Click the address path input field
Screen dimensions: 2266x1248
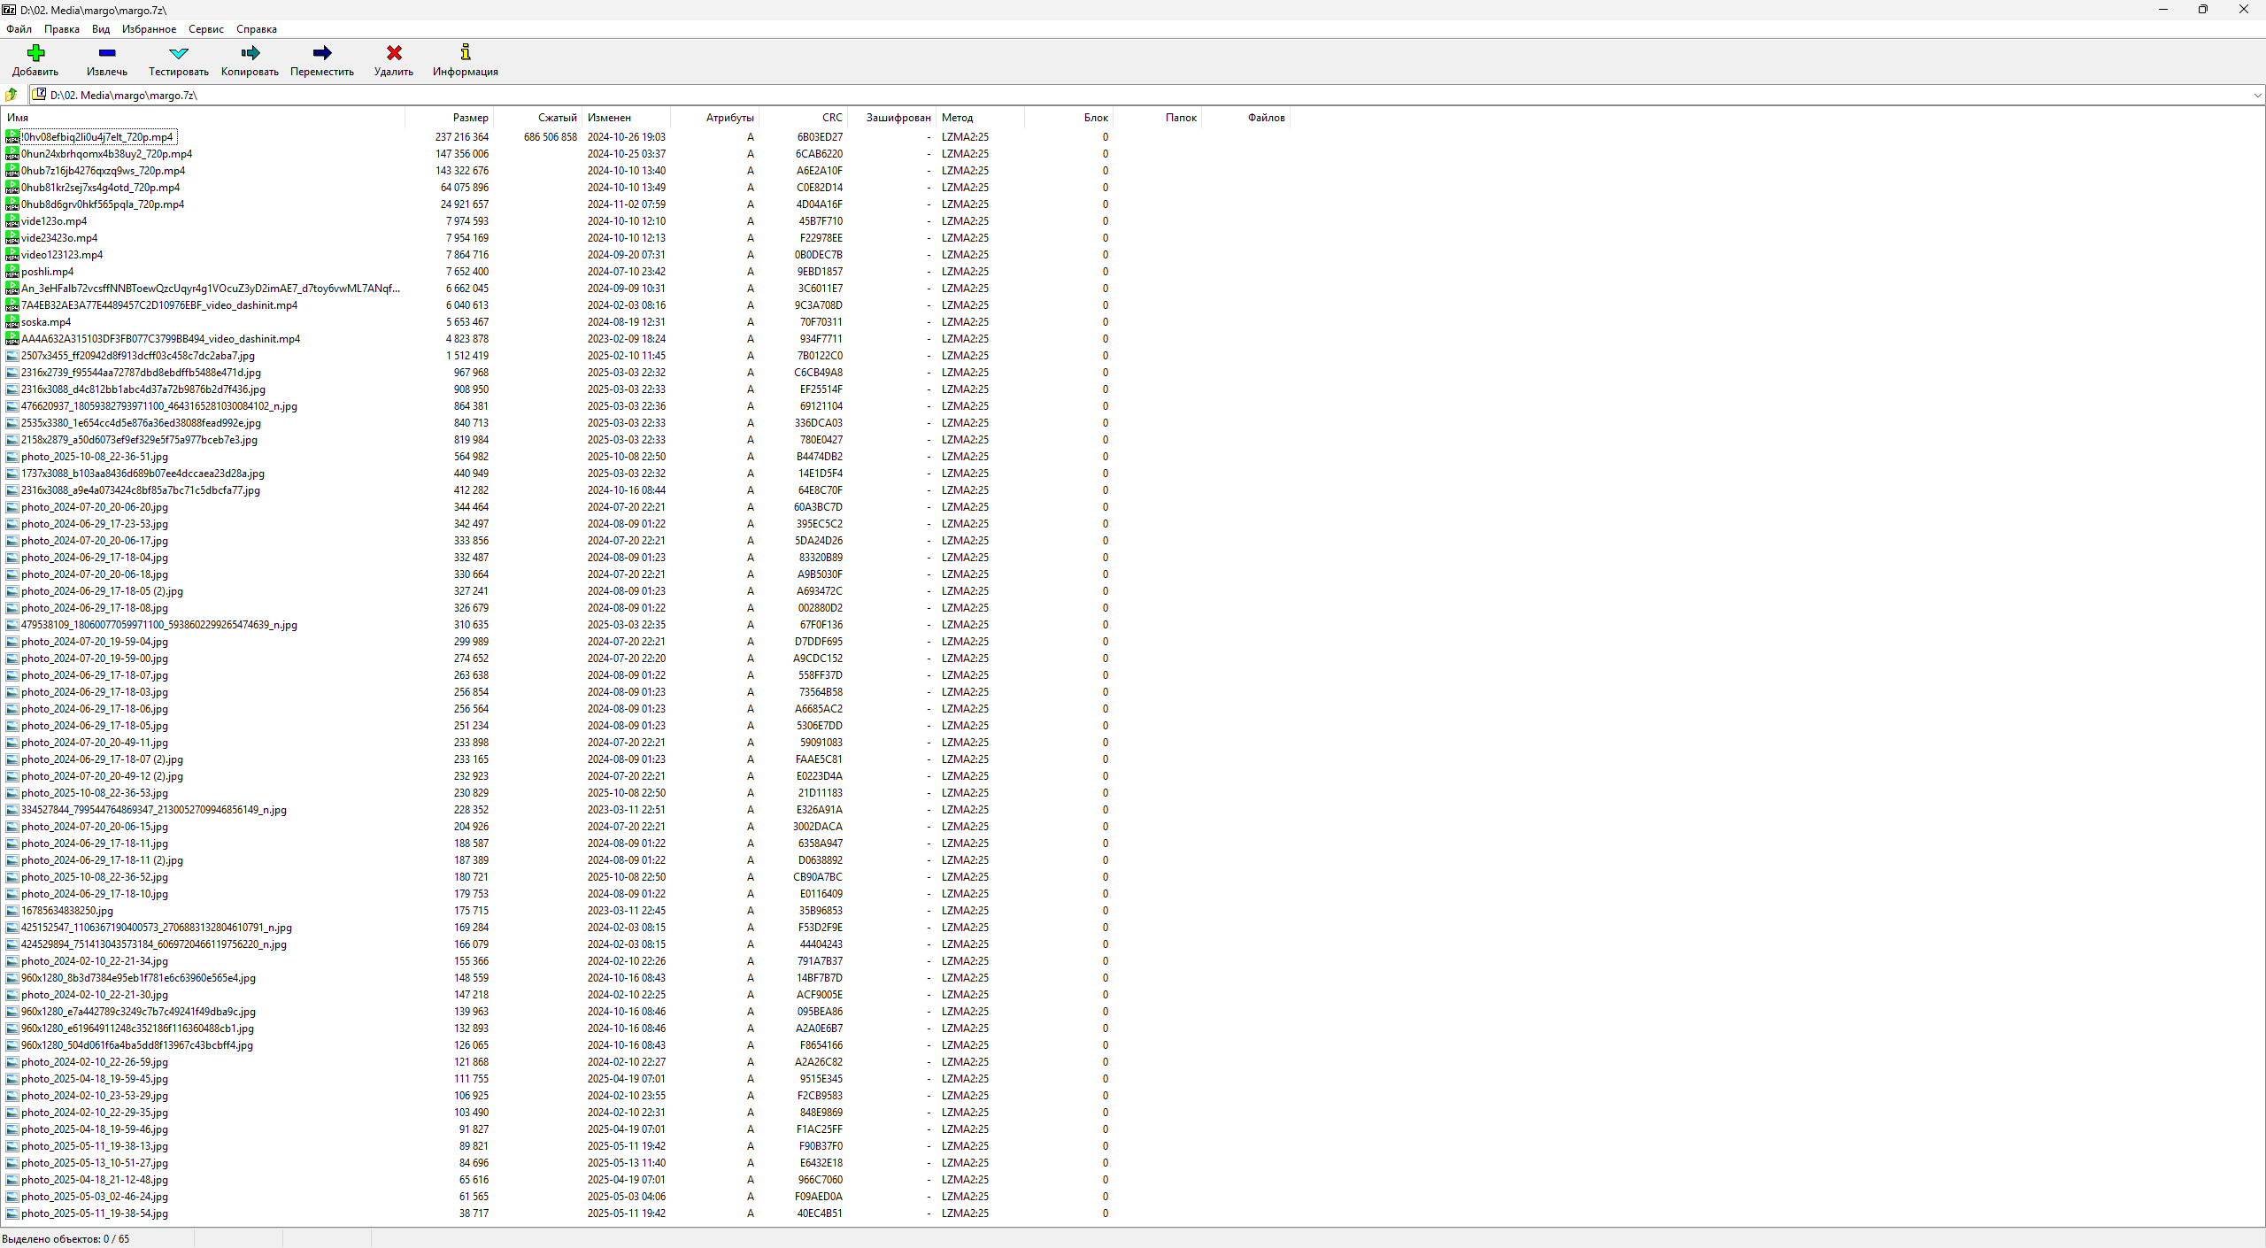coord(1062,95)
